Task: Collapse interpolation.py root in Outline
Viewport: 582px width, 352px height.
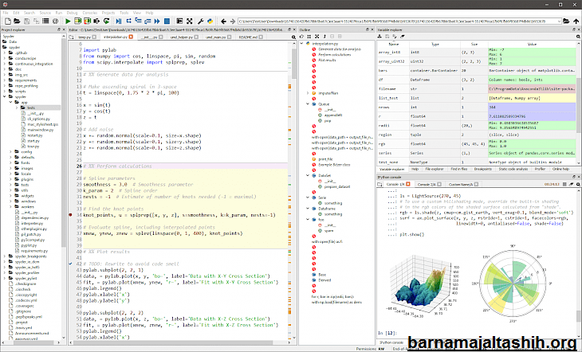Action: pos(302,43)
